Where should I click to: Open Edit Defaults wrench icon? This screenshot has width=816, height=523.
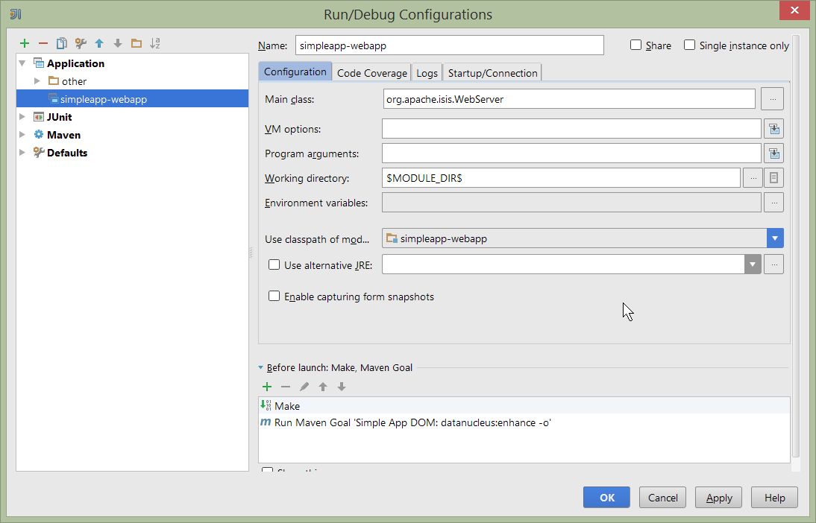pos(81,43)
